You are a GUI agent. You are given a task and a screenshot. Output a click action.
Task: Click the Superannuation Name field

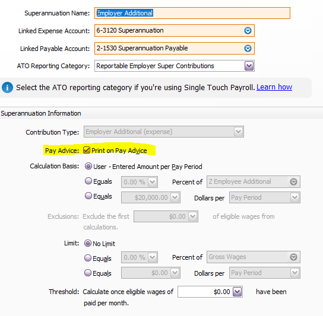[192, 13]
